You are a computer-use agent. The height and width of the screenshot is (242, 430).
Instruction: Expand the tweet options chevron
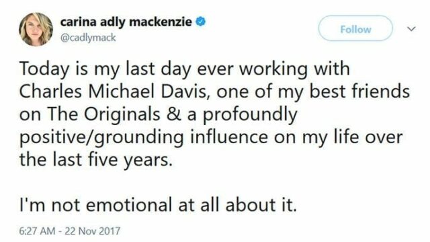(x=412, y=28)
